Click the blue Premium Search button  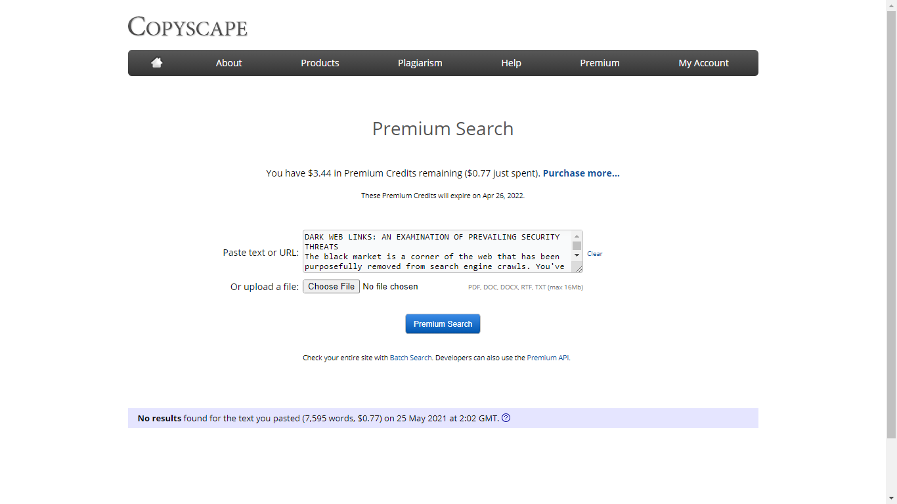(443, 324)
